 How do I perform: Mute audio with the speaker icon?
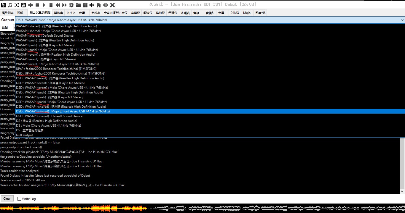pos(92,5)
